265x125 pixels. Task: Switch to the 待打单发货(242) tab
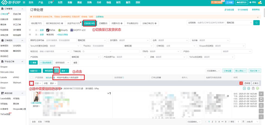[54, 23]
